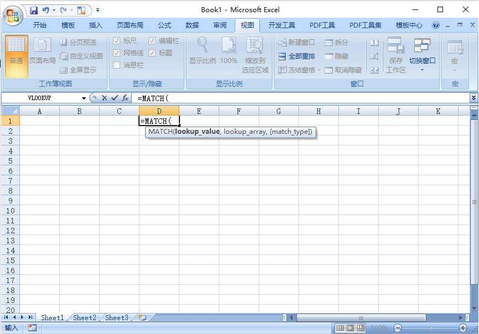Open Custom Views (自定义视图)
The image size is (479, 334).
(x=81, y=56)
